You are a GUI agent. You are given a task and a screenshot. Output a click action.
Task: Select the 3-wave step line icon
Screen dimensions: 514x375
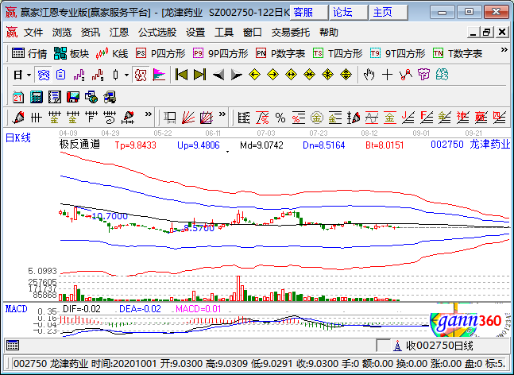79,75
